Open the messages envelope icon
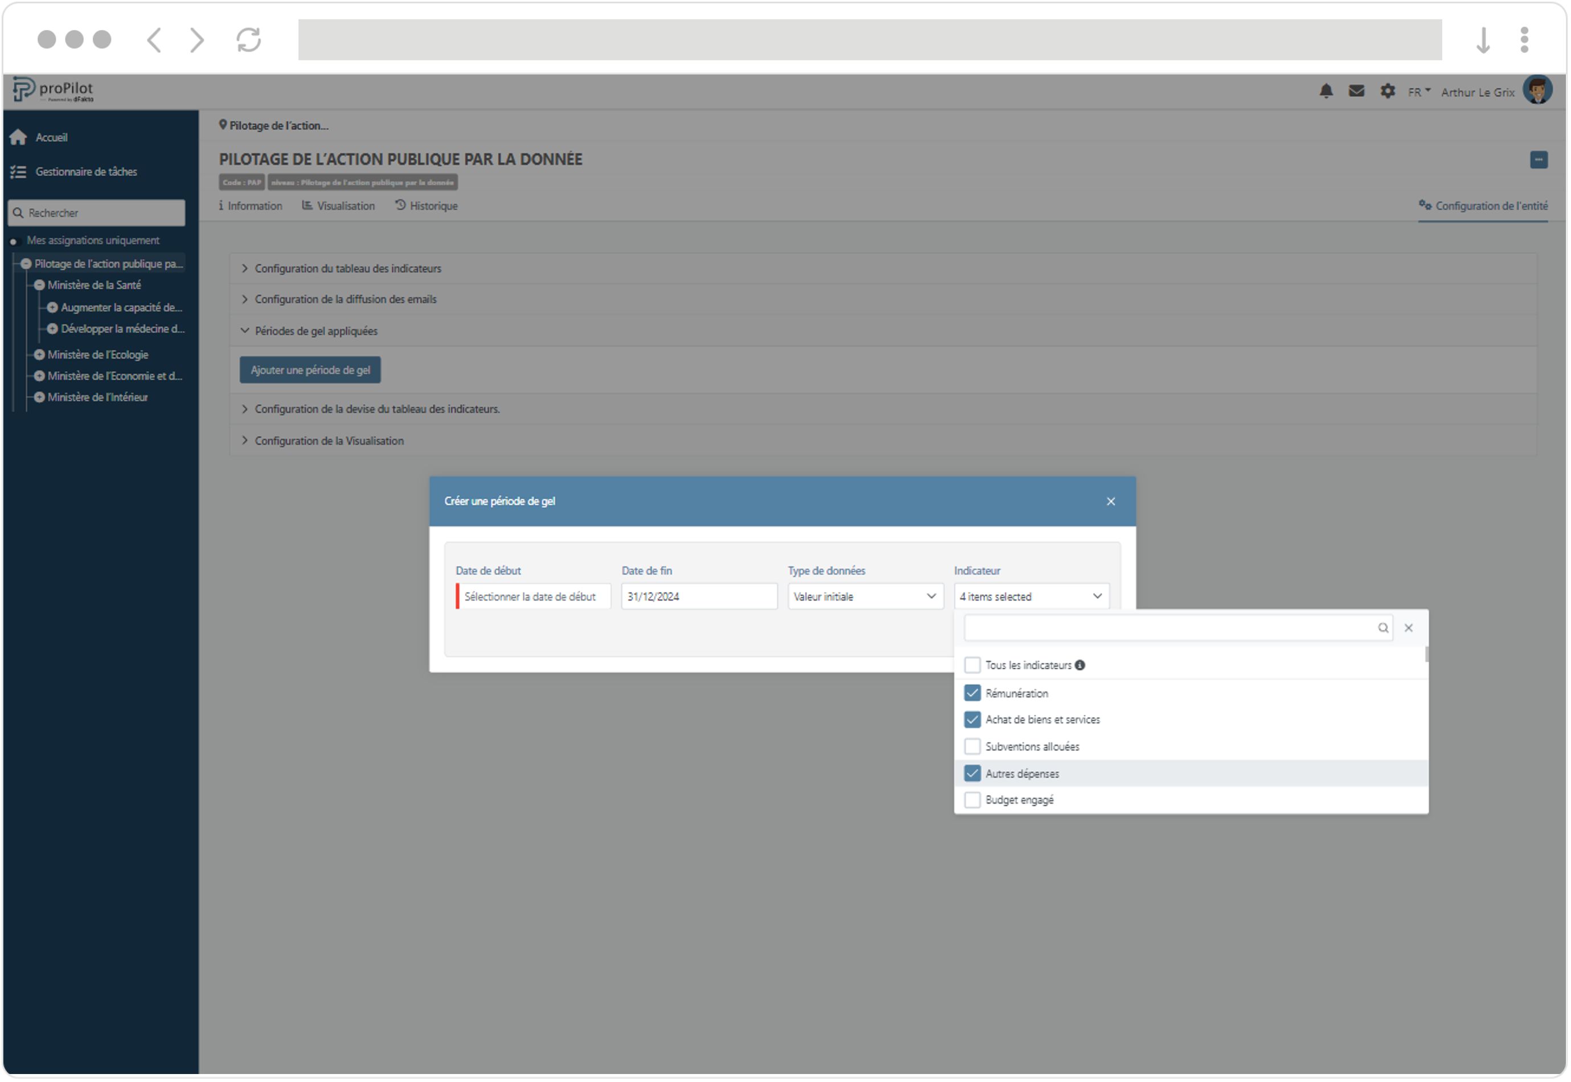The image size is (1571, 1082). coord(1356,91)
